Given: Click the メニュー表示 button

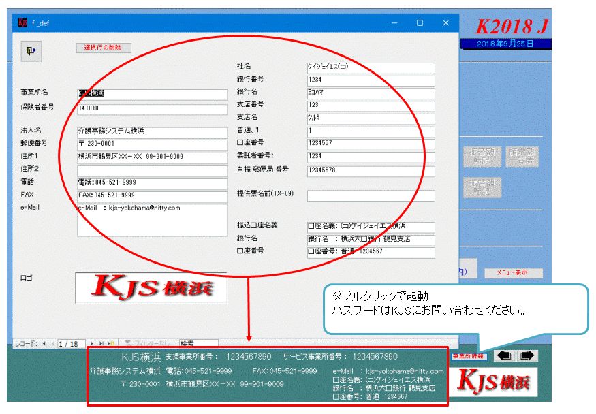Looking at the screenshot, I should (514, 273).
